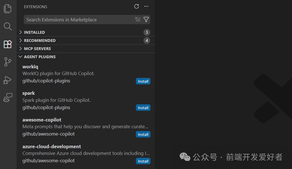Refresh the extensions list
The height and width of the screenshot is (169, 292).
[x=137, y=6]
